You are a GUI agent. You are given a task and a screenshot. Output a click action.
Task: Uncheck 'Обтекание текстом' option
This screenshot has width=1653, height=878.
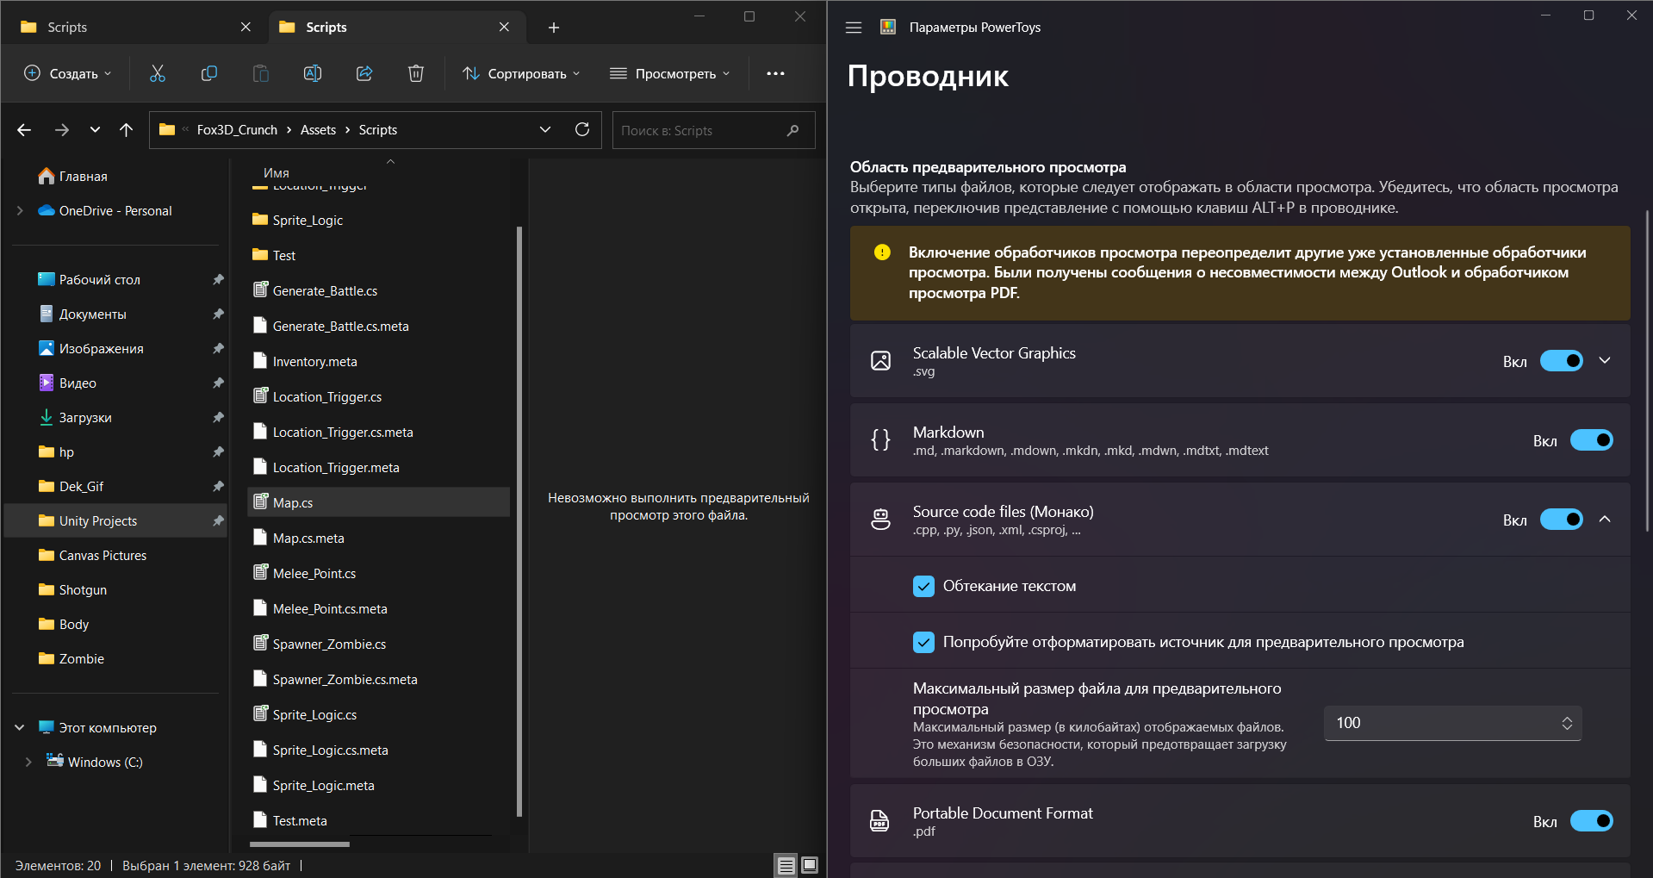923,586
